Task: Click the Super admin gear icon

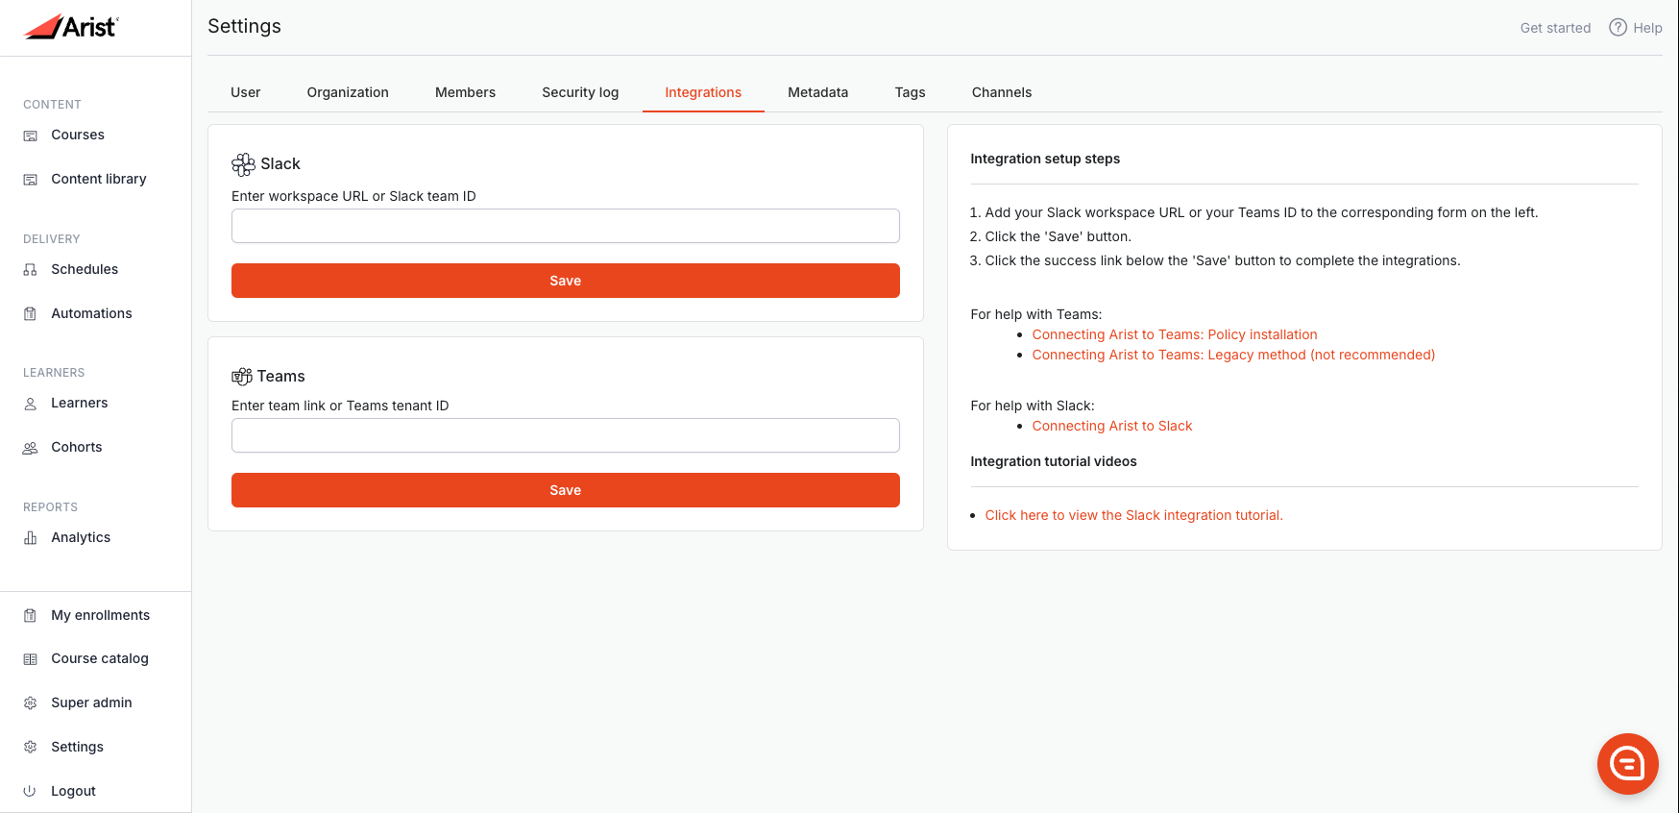Action: 30,703
